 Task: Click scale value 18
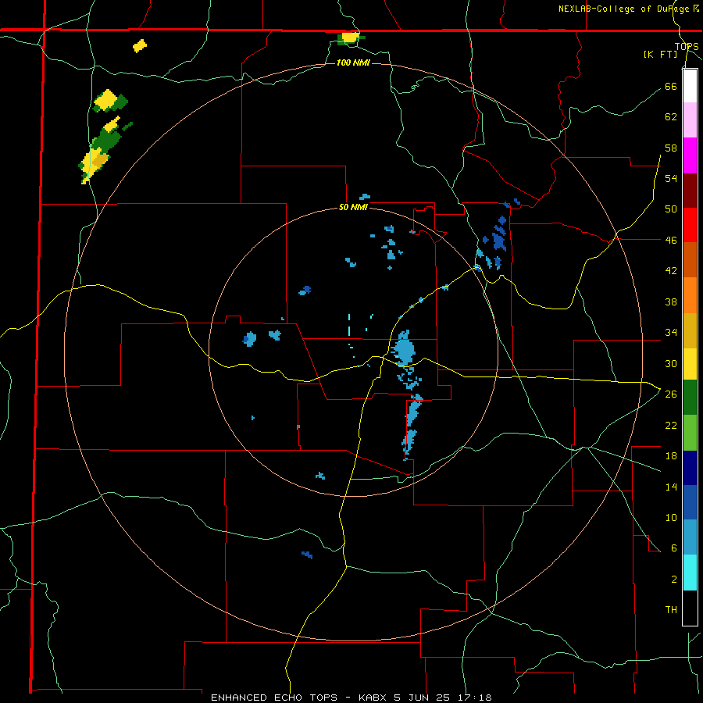click(671, 456)
